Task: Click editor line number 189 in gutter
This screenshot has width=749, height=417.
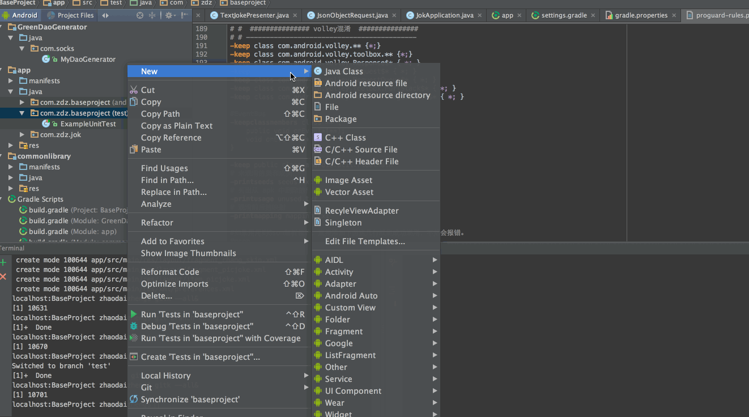Action: (201, 28)
